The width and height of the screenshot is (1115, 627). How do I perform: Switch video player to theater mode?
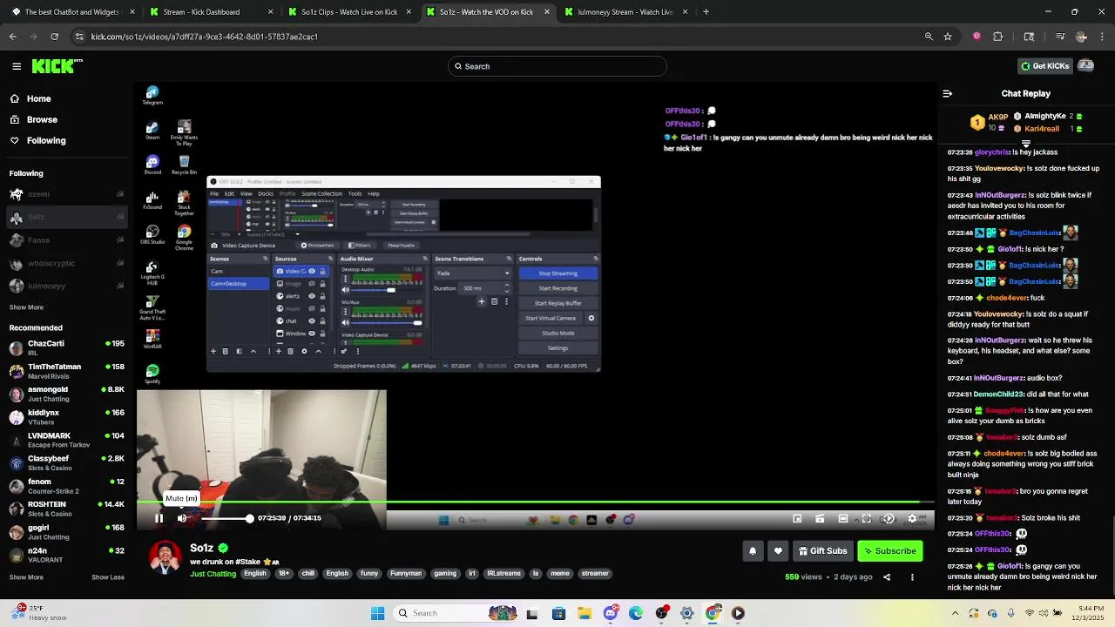tap(842, 519)
